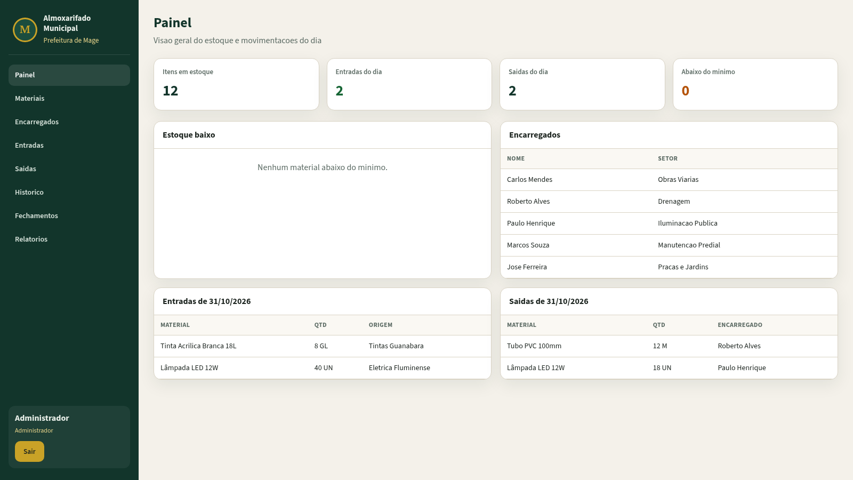Viewport: 853px width, 480px height.
Task: Click Paulo Henrique in Saidas table
Action: (x=742, y=368)
